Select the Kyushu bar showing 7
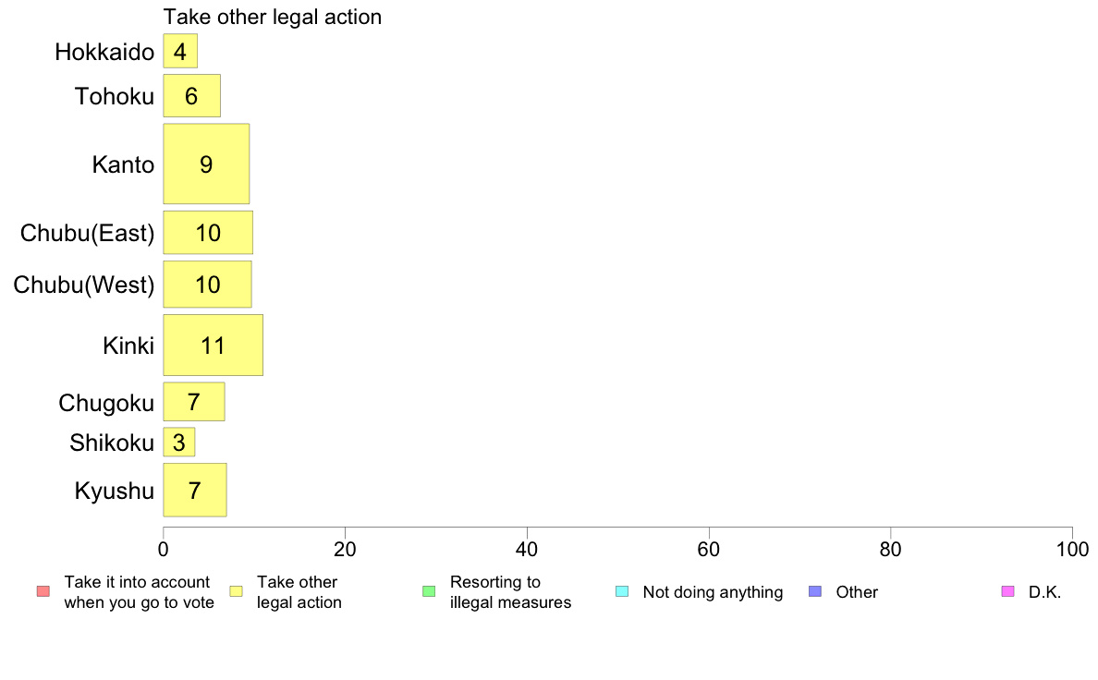 pyautogui.click(x=195, y=491)
